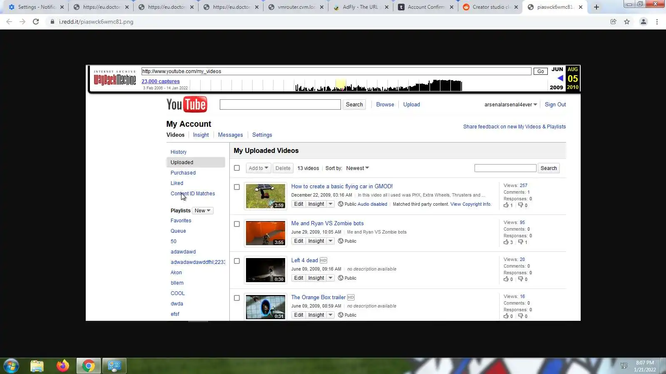Open the 23,000 captures link
The height and width of the screenshot is (374, 666).
click(x=161, y=81)
